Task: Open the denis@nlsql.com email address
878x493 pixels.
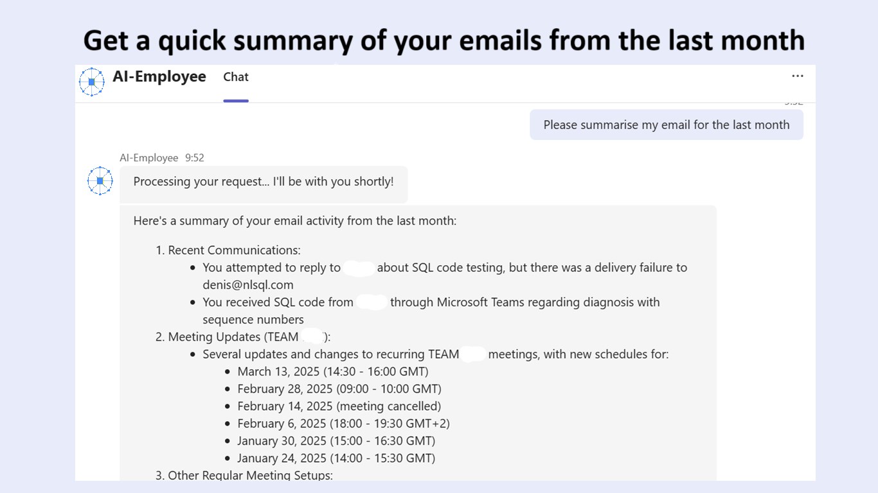Action: pyautogui.click(x=248, y=285)
